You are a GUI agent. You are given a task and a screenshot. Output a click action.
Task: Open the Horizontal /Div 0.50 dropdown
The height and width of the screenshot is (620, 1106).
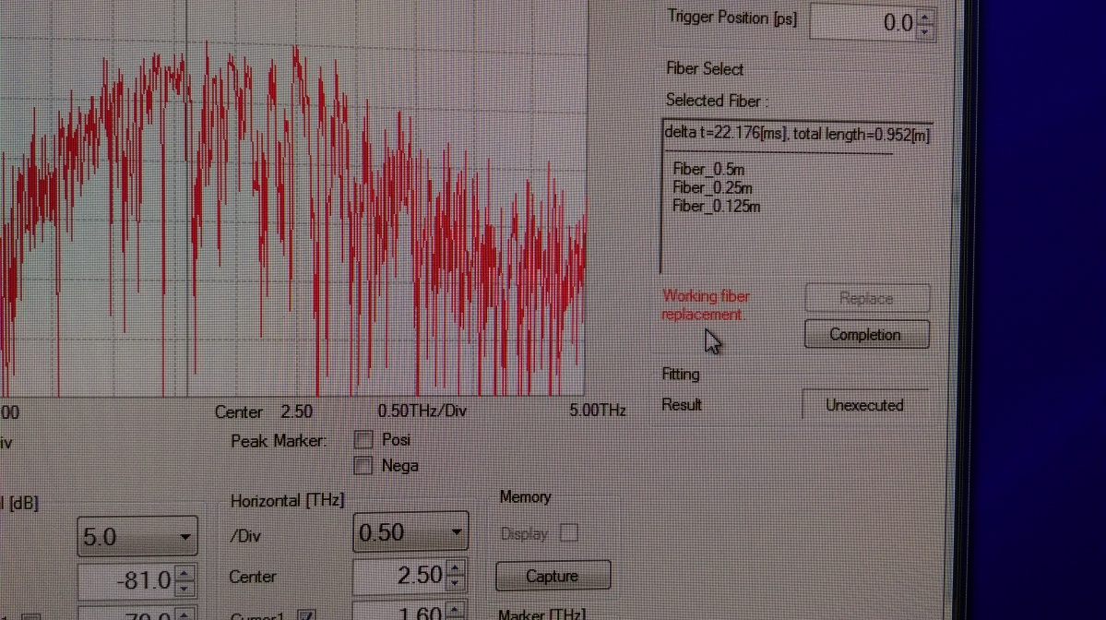coord(456,533)
